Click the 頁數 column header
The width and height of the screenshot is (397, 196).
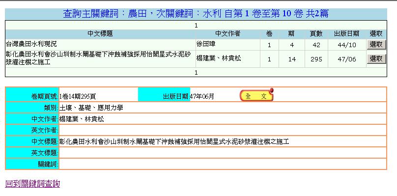pyautogui.click(x=316, y=34)
